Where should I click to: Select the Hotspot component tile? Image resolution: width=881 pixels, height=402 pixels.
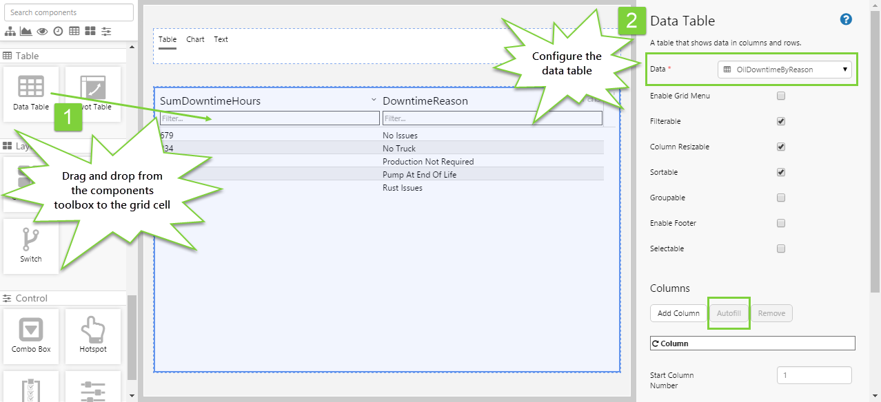tap(92, 335)
